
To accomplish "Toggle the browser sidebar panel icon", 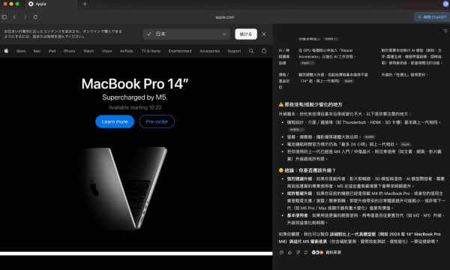I will 4,17.
